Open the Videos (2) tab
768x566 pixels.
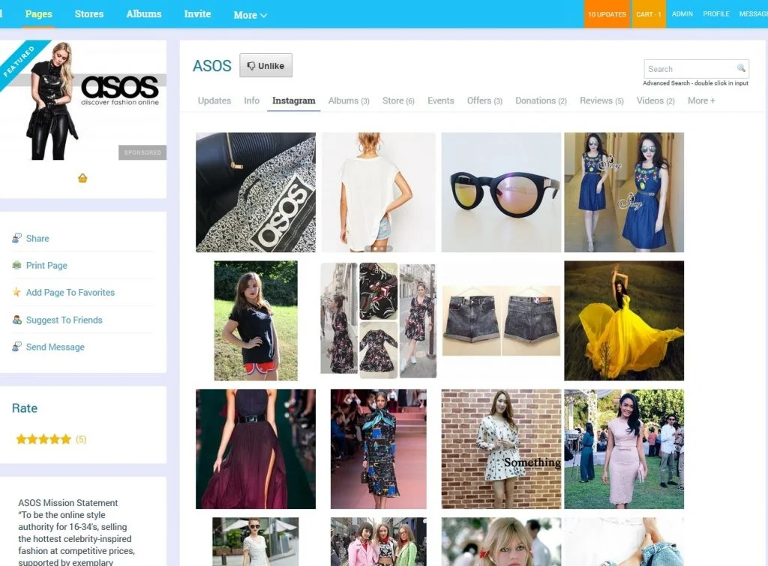(x=655, y=101)
